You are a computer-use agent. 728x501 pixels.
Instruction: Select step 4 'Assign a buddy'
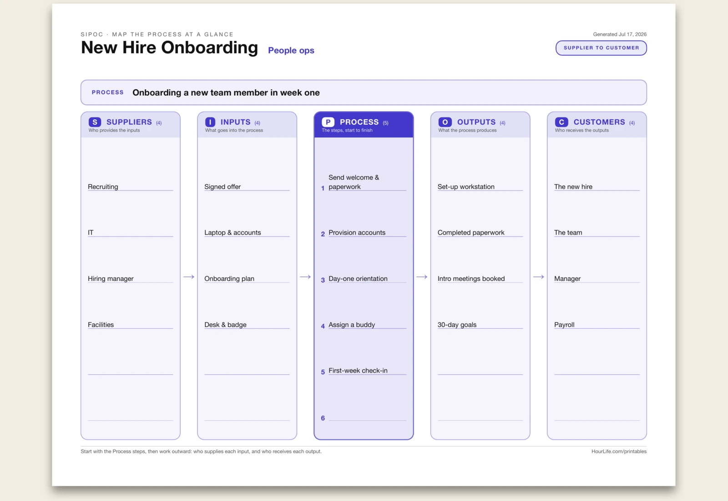(x=352, y=325)
